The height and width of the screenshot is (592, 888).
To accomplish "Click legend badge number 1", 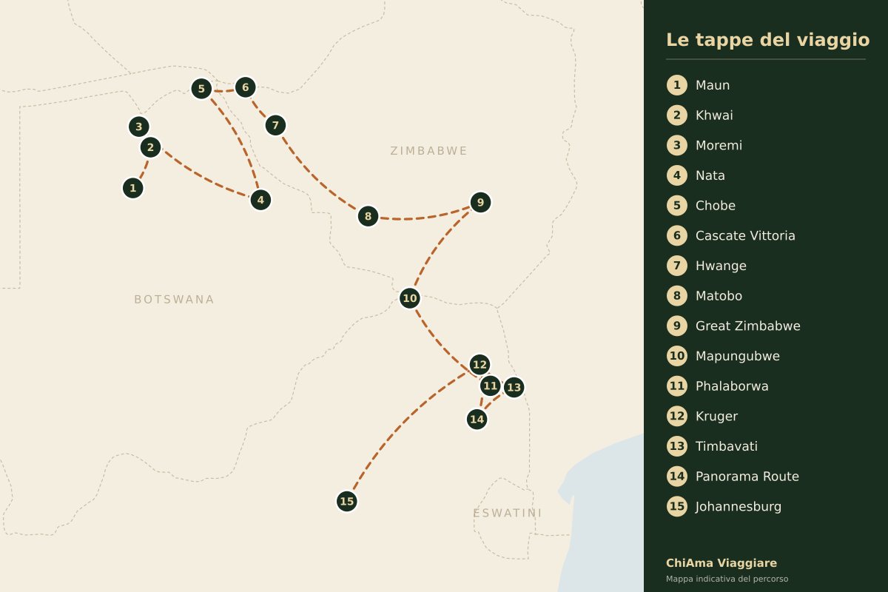I will pos(676,85).
